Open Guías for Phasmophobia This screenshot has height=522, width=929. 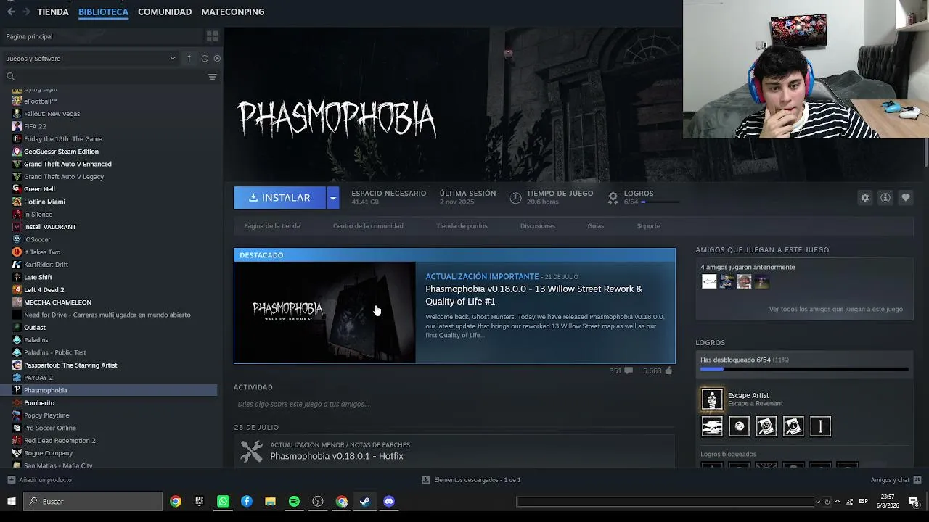point(596,226)
